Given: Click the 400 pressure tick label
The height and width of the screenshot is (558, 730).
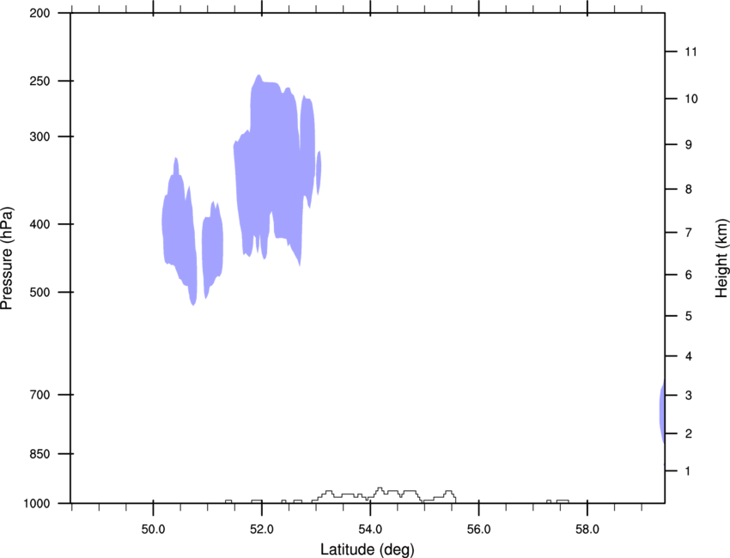Looking at the screenshot, I should coord(40,224).
